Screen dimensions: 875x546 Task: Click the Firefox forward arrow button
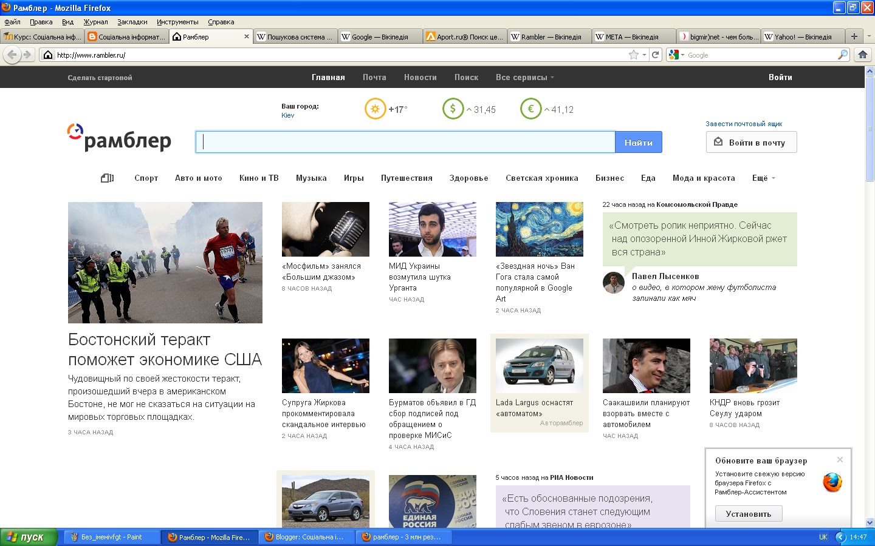point(27,55)
